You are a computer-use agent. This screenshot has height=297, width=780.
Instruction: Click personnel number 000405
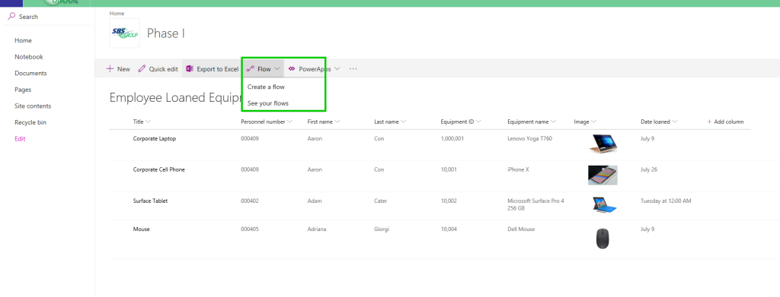pyautogui.click(x=250, y=229)
